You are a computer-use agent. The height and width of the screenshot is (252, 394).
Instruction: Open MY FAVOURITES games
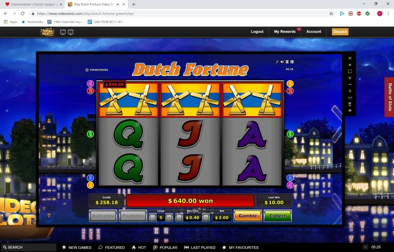pos(240,248)
